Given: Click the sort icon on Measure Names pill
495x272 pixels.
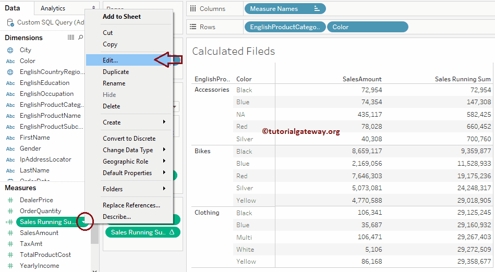Looking at the screenshot, I should pyautogui.click(x=317, y=9).
